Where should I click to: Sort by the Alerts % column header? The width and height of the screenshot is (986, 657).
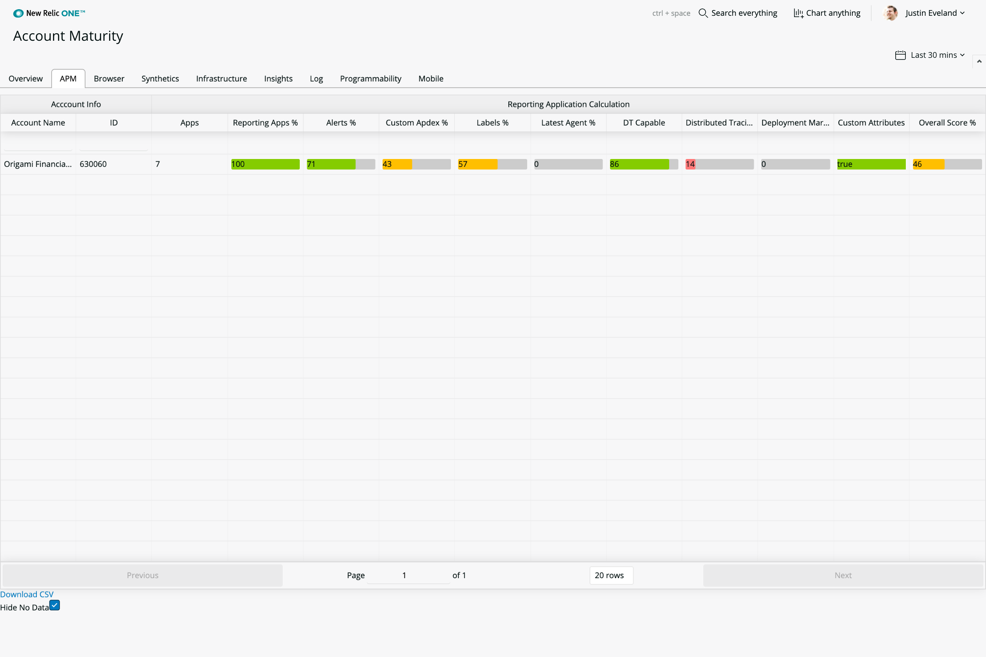click(x=340, y=123)
